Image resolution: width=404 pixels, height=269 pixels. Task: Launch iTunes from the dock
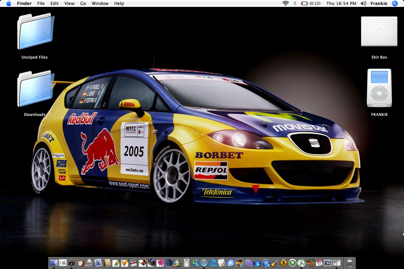coord(301,263)
